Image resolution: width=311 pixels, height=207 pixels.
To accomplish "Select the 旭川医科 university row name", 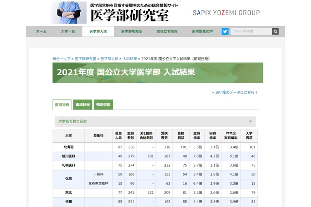I will 69,156.
